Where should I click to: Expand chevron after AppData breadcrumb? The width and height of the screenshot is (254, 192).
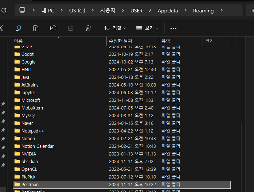(185, 10)
